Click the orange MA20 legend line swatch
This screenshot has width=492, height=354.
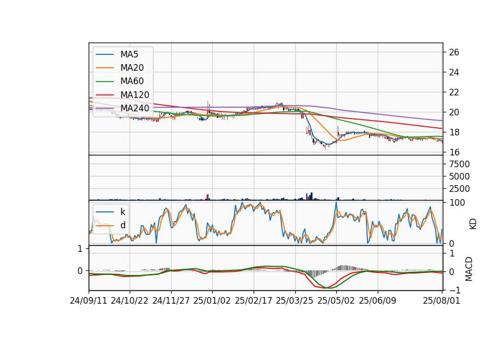pyautogui.click(x=105, y=68)
